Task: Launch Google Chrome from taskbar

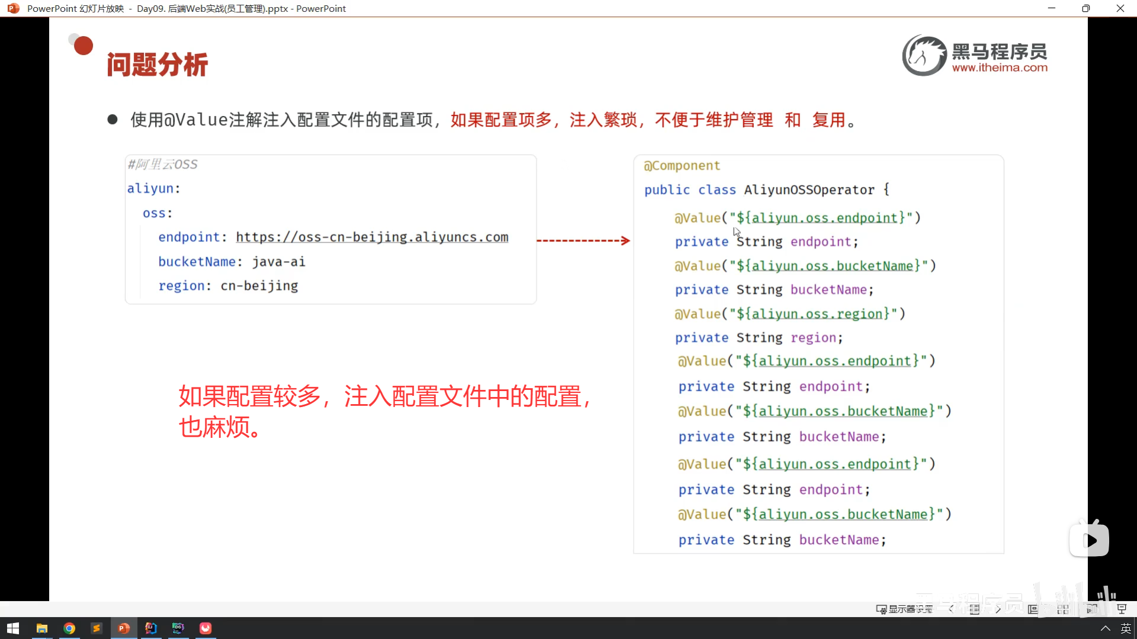Action: (x=69, y=628)
